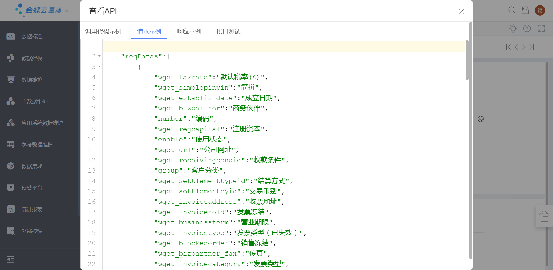The height and width of the screenshot is (270, 553).
Task: Click "商务伙伴" value on line 7
Action: pyautogui.click(x=247, y=108)
